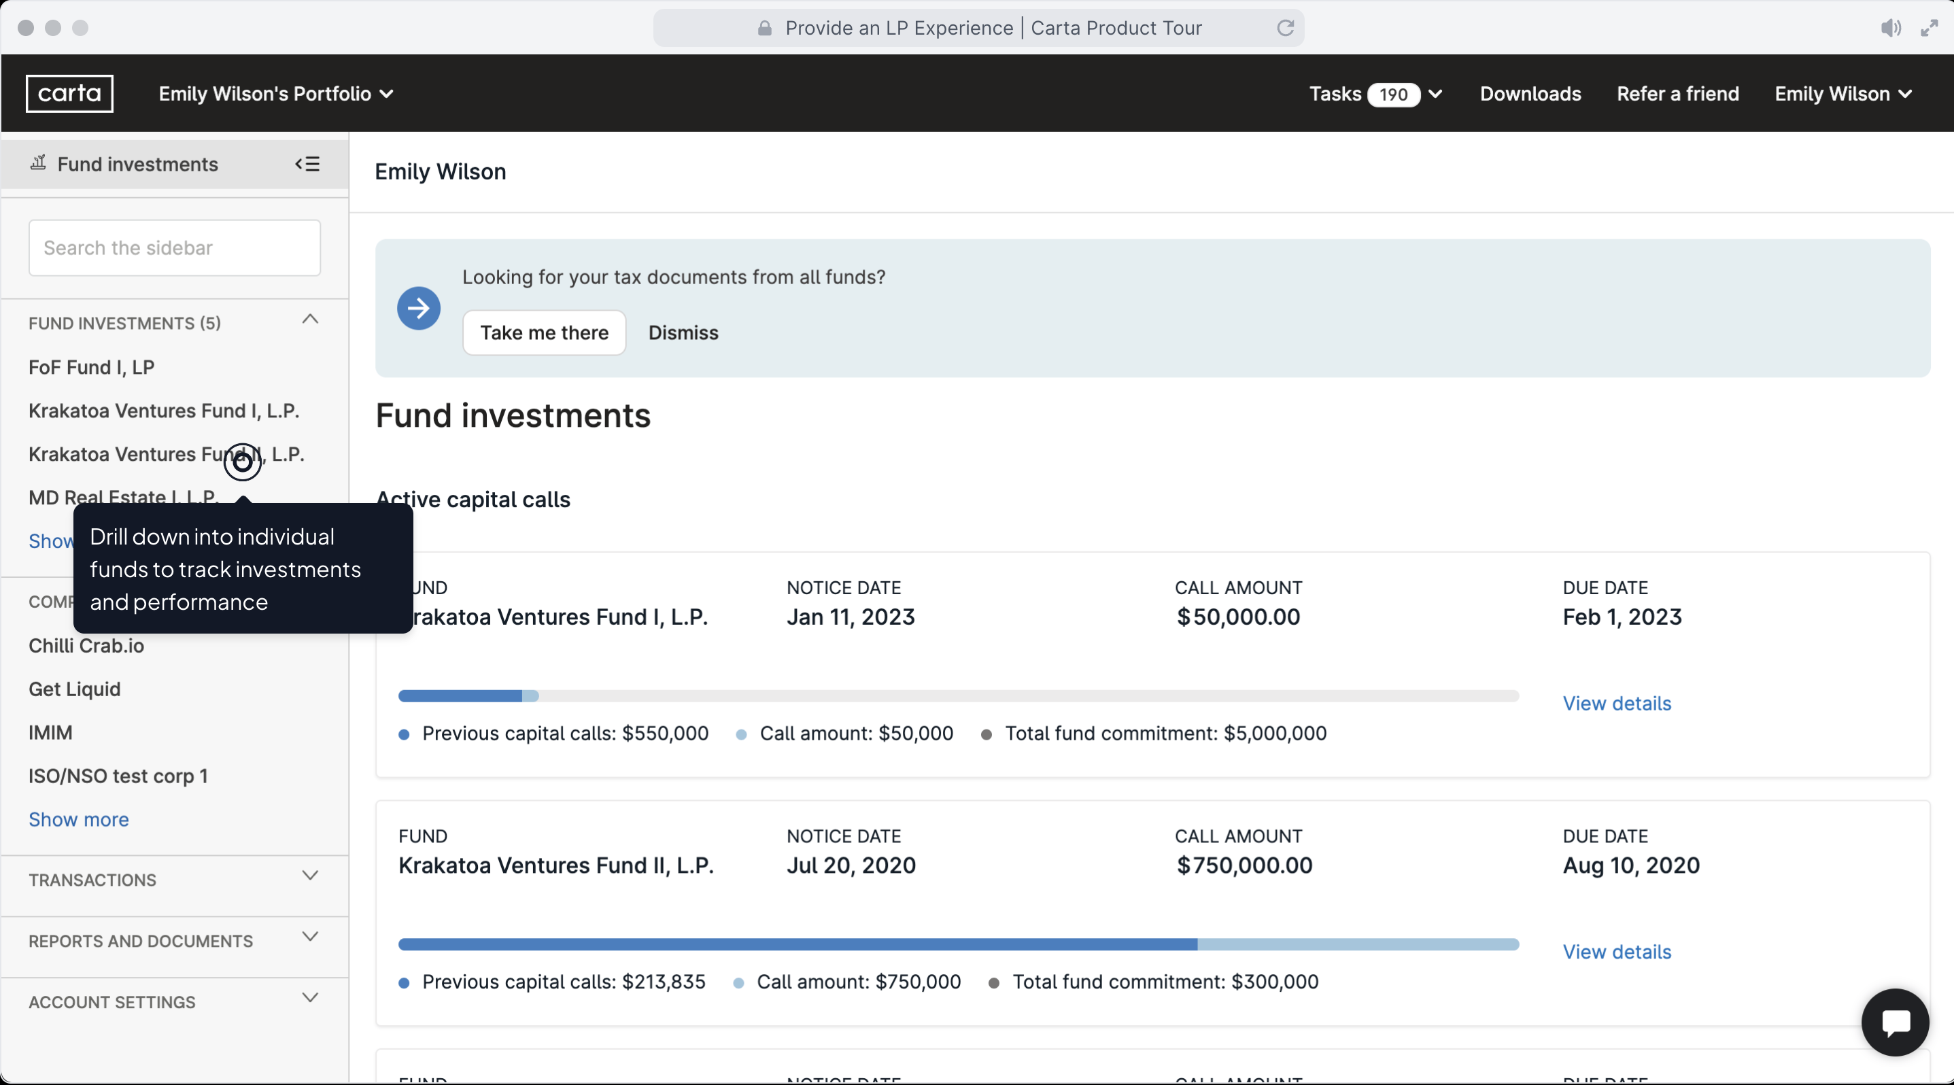View details for Krakatoa Ventures Fund II call
The image size is (1954, 1085).
[x=1617, y=952]
